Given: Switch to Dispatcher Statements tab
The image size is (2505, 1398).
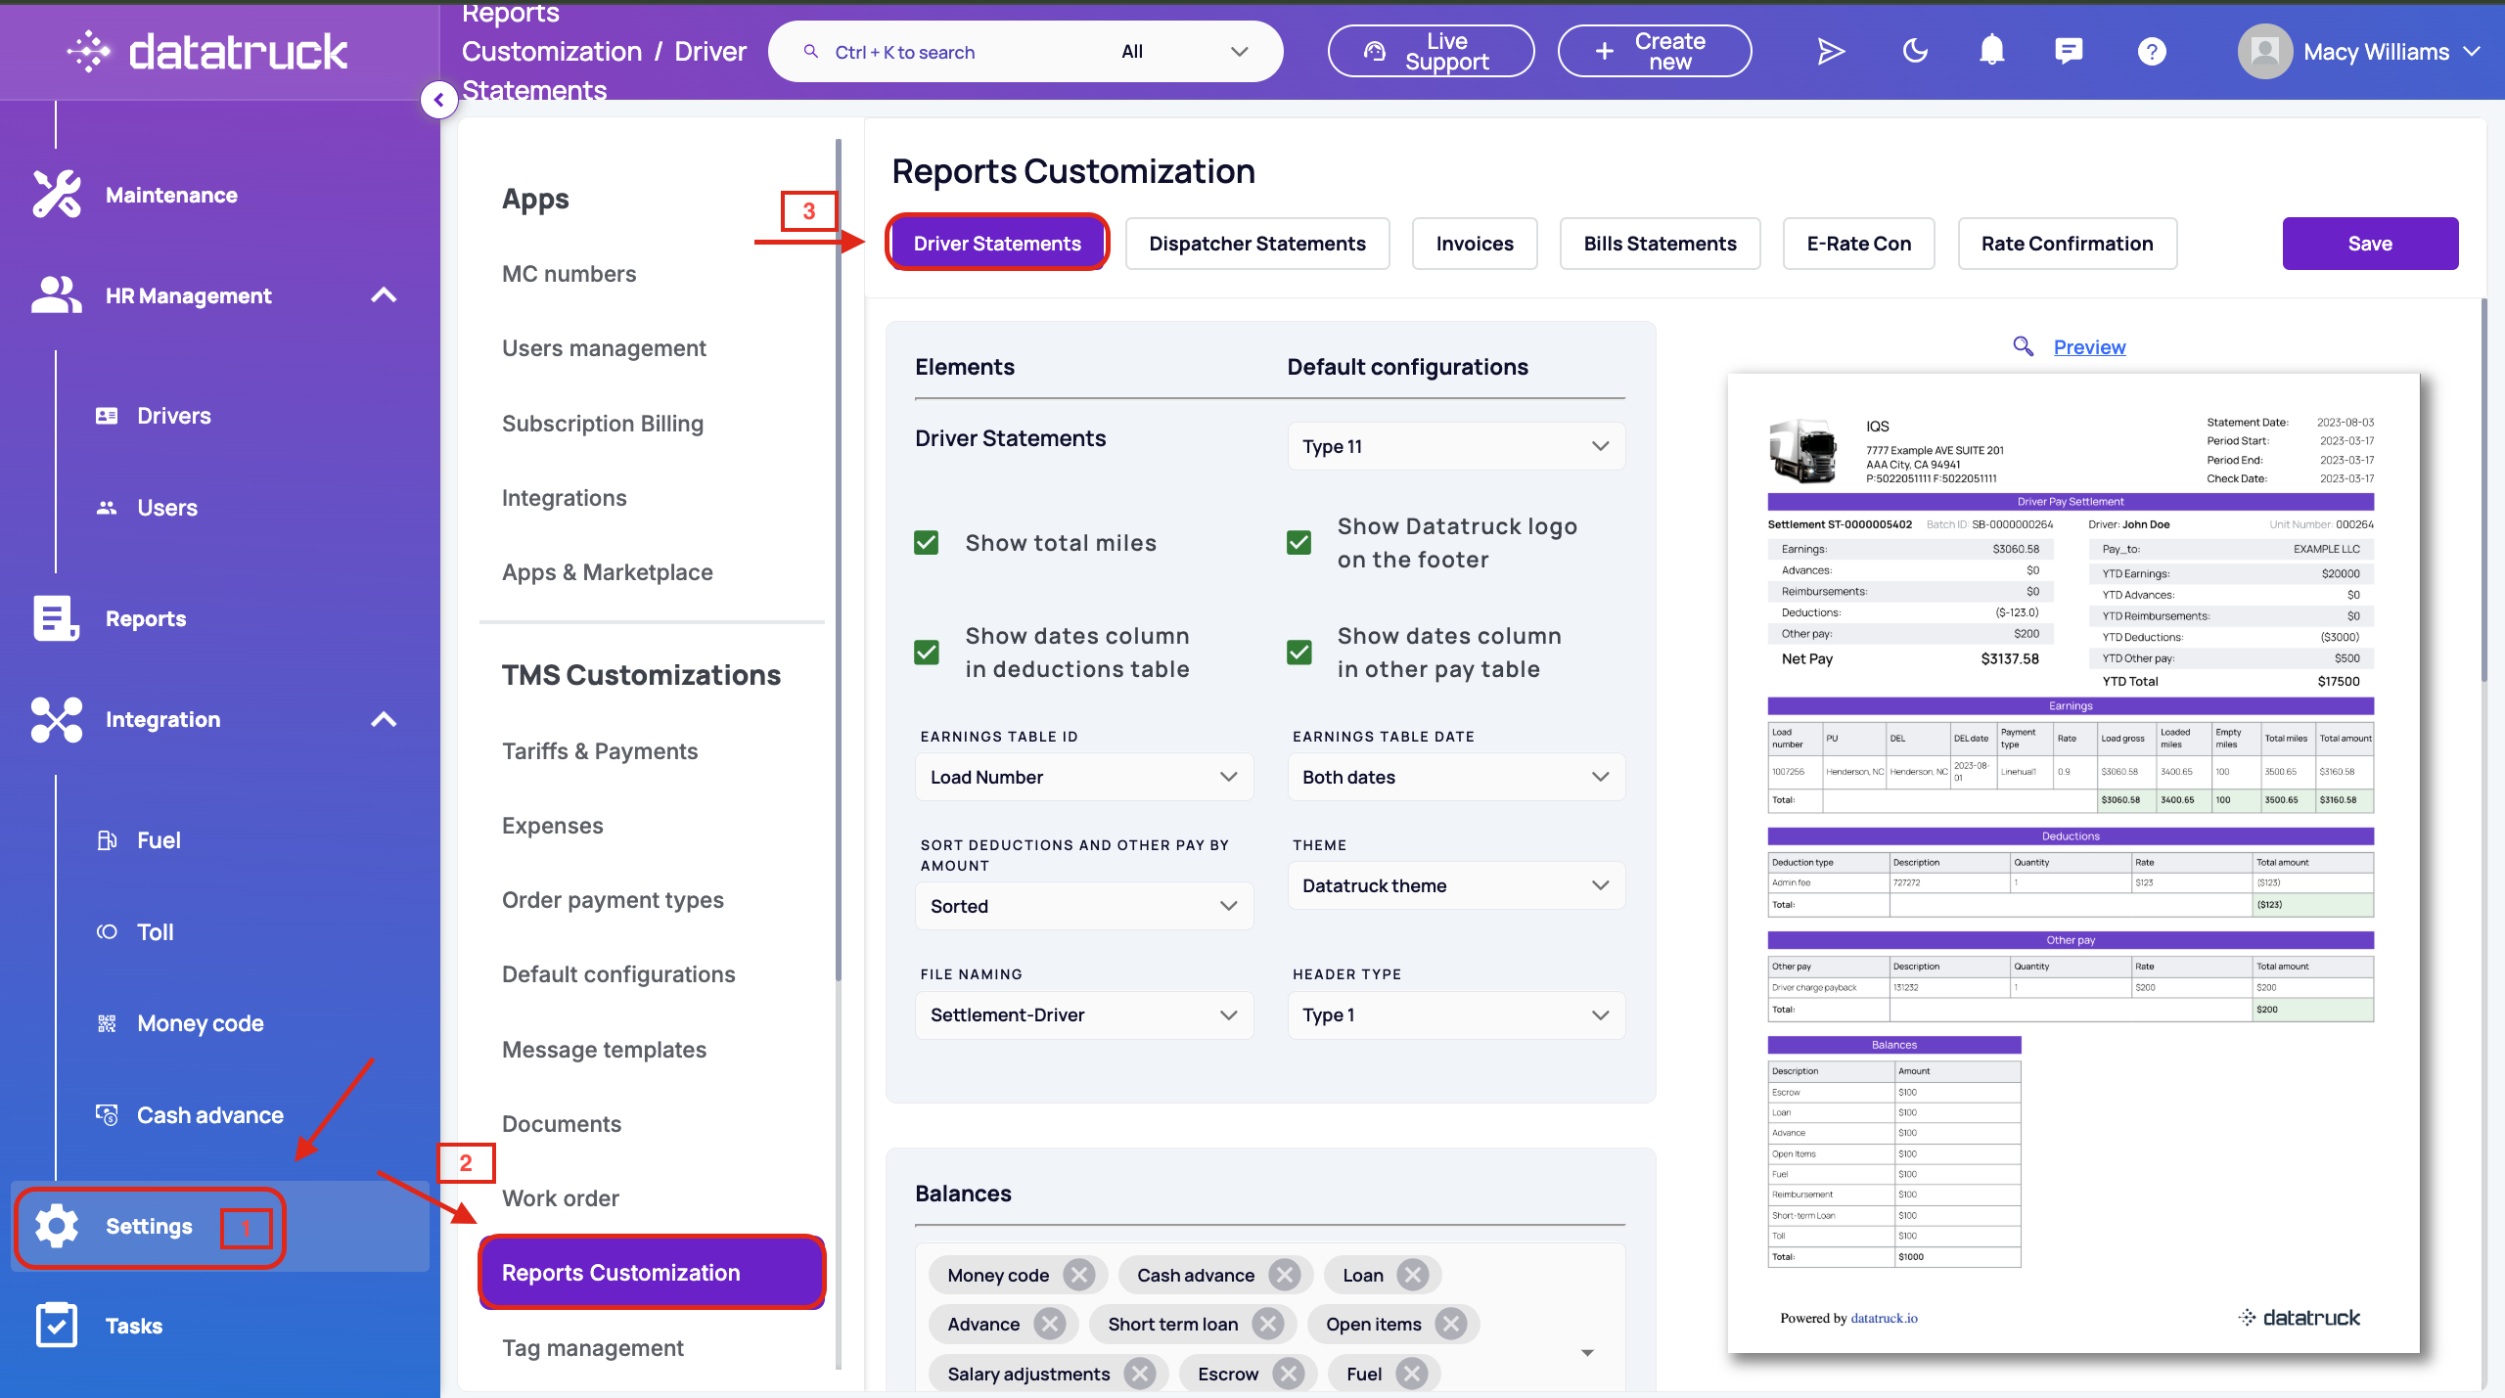Looking at the screenshot, I should tap(1257, 244).
